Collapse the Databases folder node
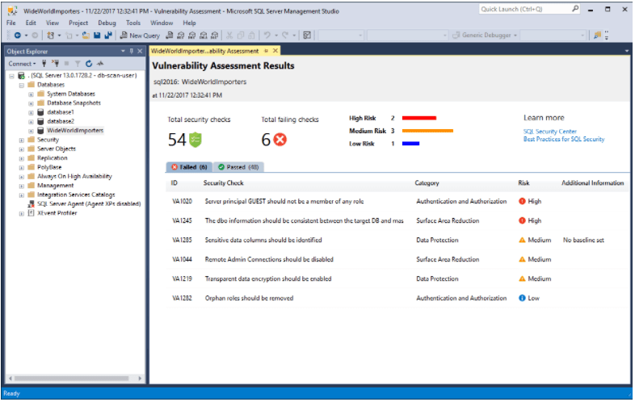 point(22,85)
